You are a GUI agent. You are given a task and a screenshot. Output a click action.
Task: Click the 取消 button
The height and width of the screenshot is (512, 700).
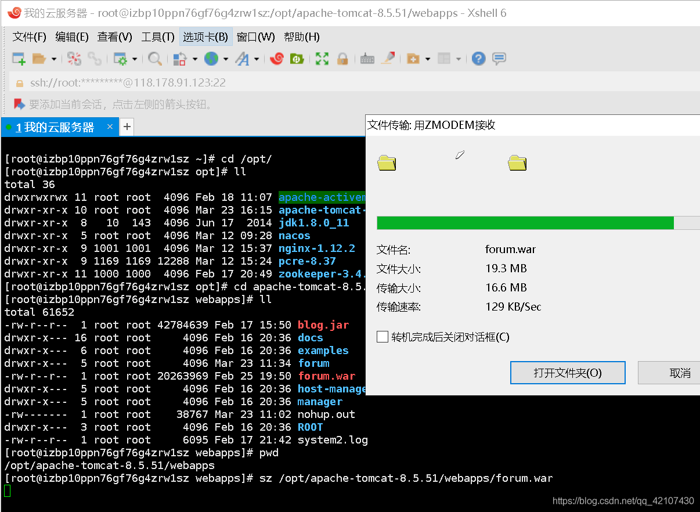click(x=669, y=373)
